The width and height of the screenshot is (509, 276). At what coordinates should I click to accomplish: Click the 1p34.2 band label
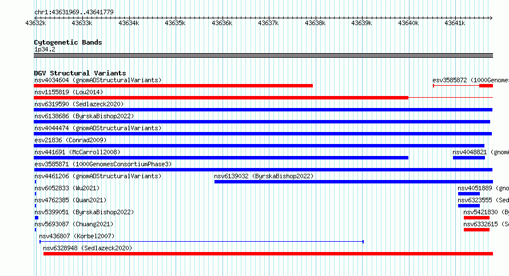tap(45, 49)
